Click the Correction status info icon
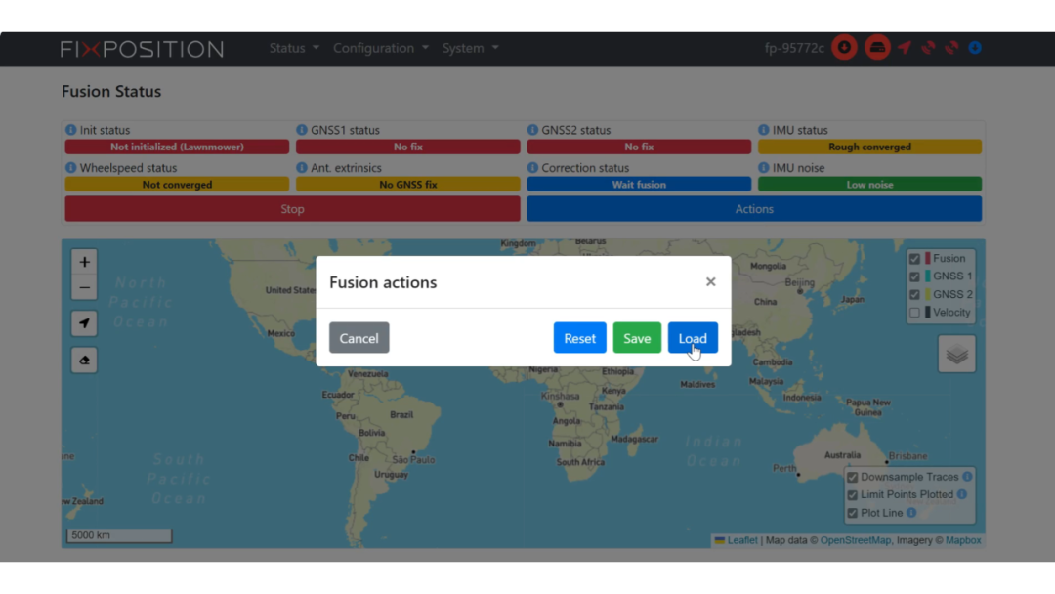The width and height of the screenshot is (1055, 594). coord(532,167)
